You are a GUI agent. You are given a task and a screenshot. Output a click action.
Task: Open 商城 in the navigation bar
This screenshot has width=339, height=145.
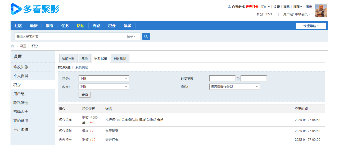[96, 26]
